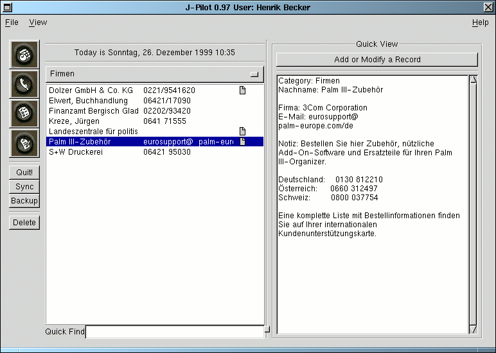This screenshot has width=496, height=353.
Task: Click the Backup button
Action: (x=24, y=201)
